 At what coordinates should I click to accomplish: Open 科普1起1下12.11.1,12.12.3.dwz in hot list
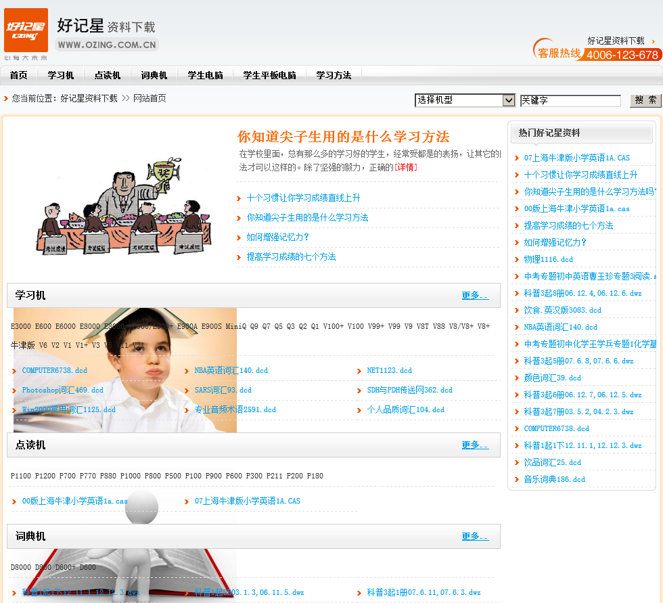(x=582, y=446)
